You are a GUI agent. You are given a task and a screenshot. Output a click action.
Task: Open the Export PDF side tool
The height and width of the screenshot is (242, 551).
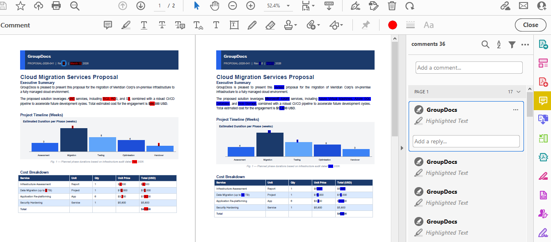point(543,44)
